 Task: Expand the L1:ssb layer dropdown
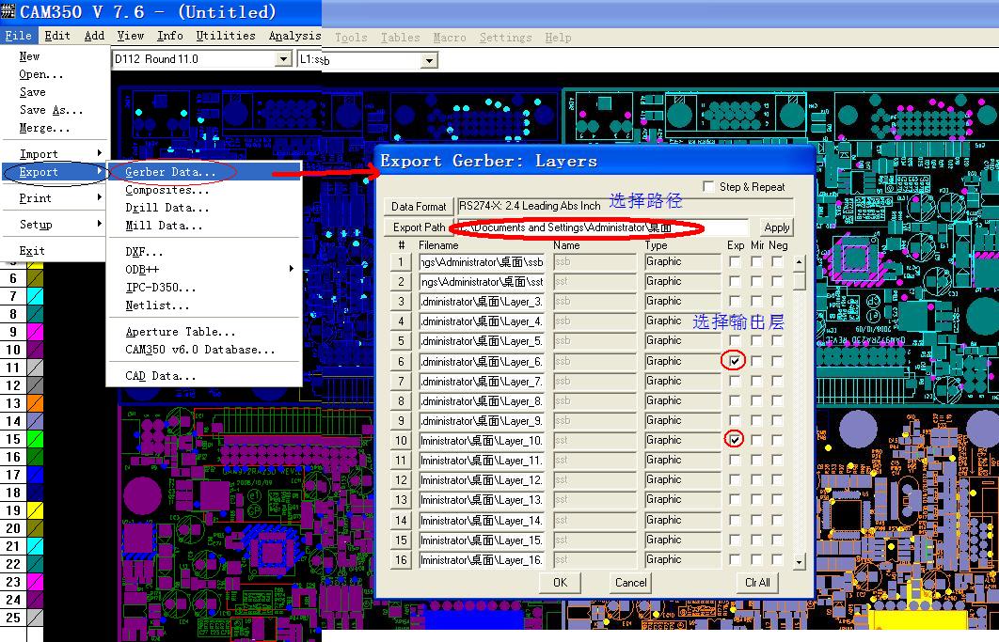[x=429, y=60]
